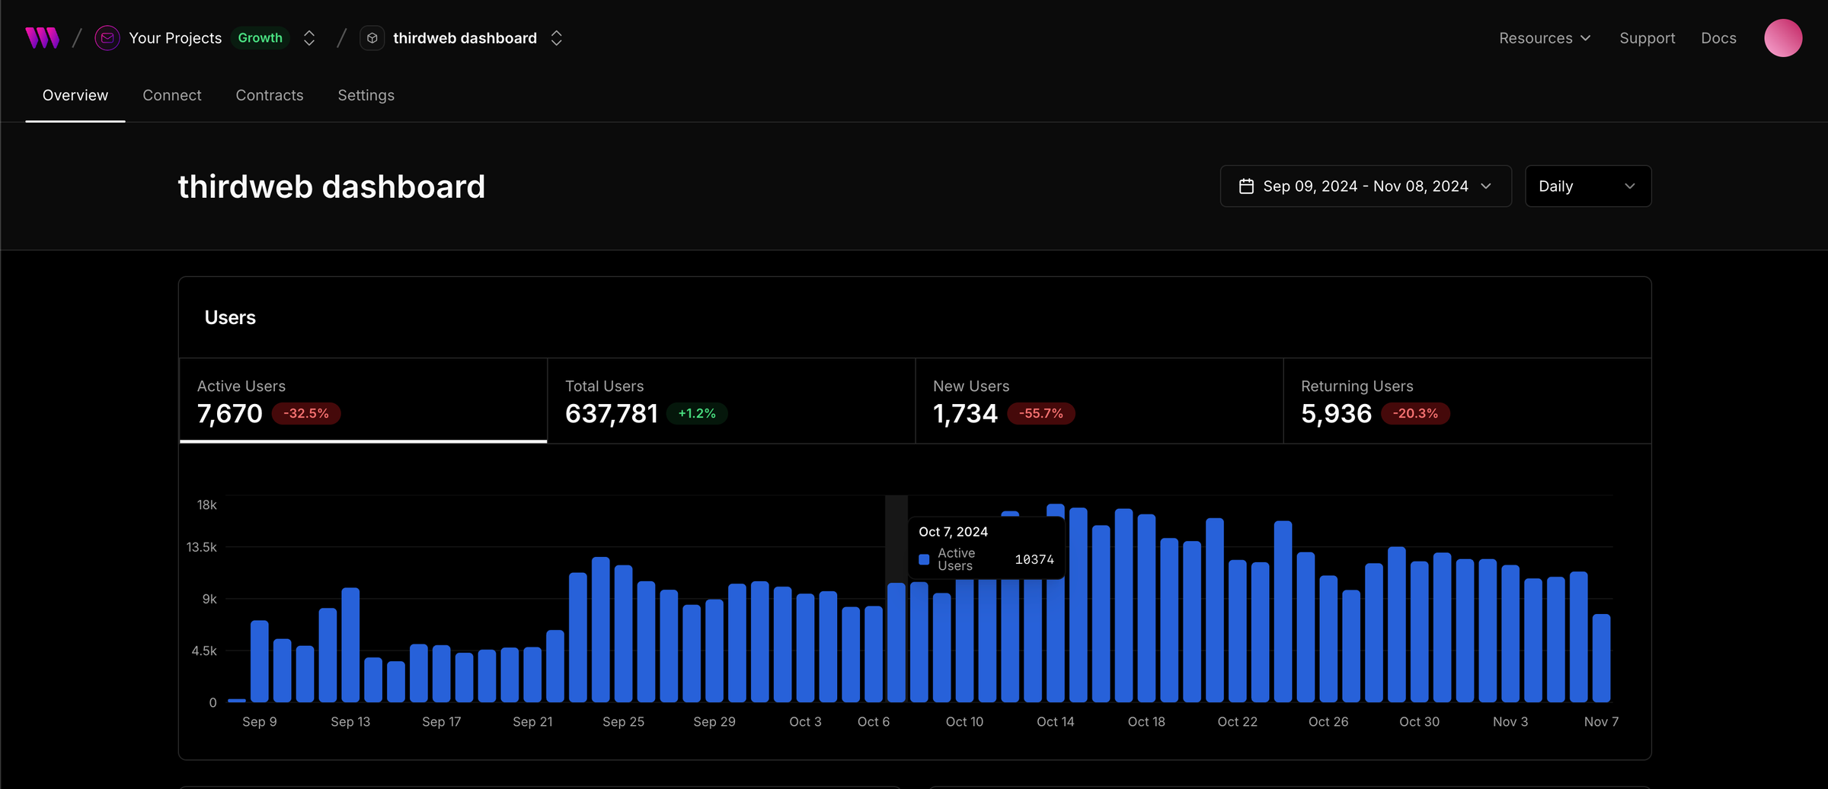Go to the Overview tab

pos(75,95)
